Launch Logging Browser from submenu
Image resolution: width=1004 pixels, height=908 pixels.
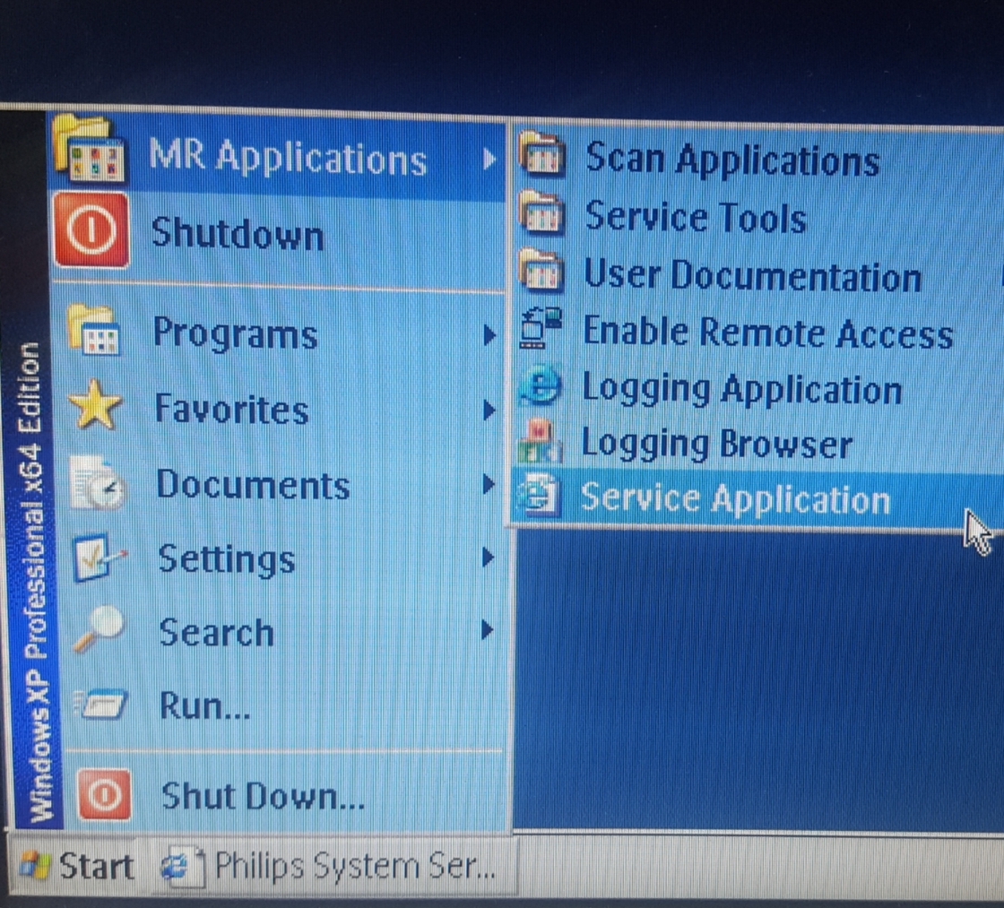[x=758, y=443]
